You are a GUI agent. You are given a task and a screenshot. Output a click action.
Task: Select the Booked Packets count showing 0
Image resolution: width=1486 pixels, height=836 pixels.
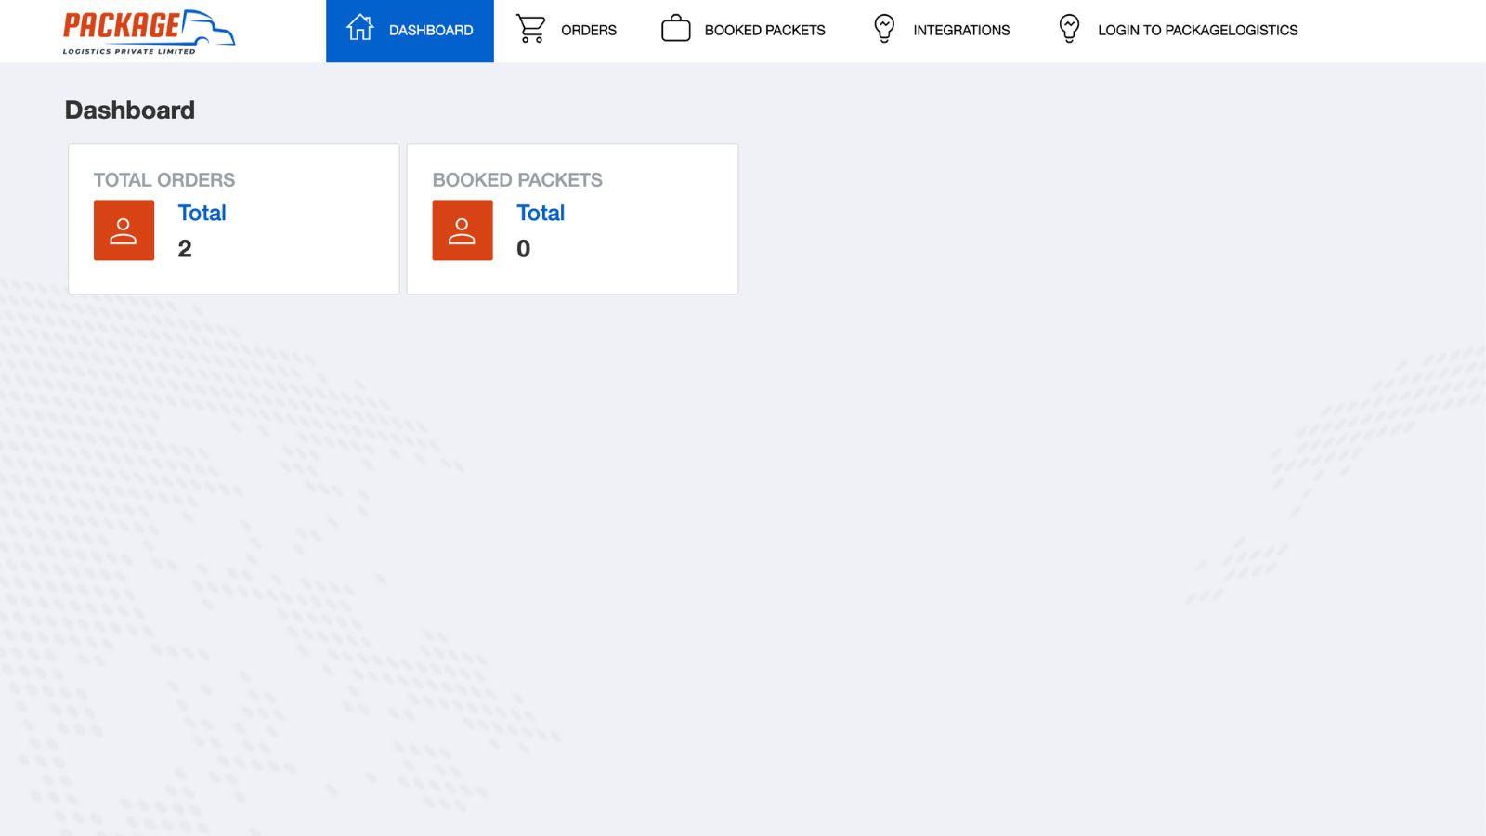coord(524,248)
